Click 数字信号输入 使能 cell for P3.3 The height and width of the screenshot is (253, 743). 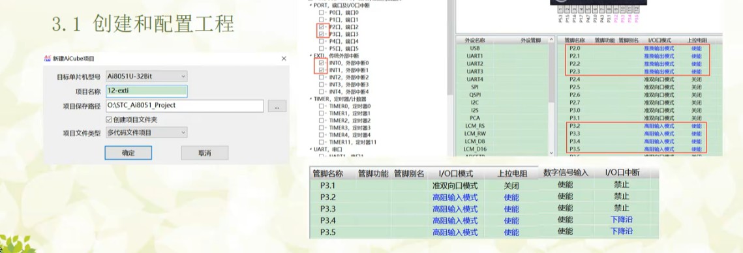(565, 207)
